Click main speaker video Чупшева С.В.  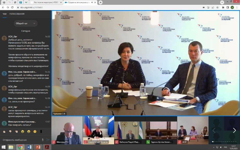click(x=146, y=63)
